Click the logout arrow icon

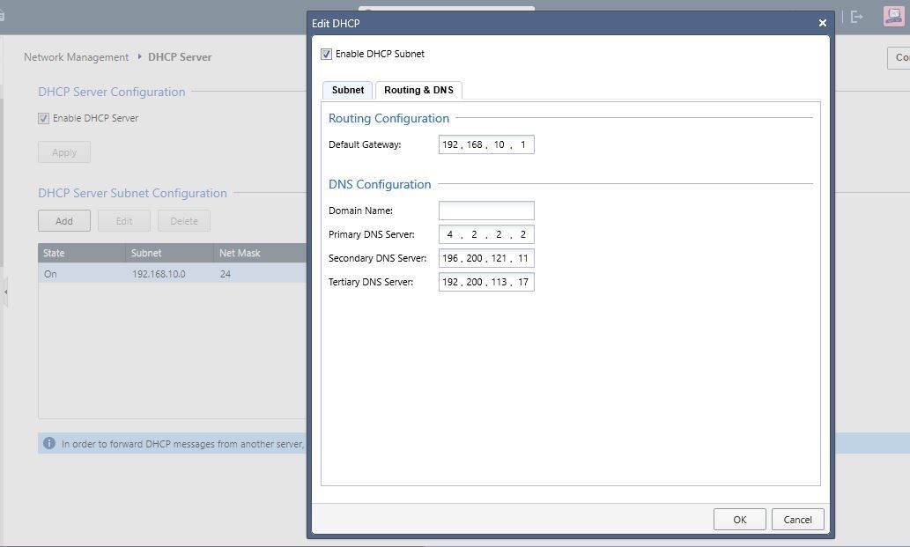point(856,17)
